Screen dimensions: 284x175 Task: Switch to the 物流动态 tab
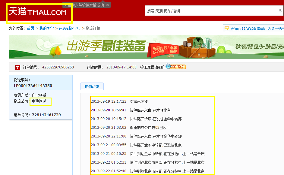pyautogui.click(x=92, y=86)
